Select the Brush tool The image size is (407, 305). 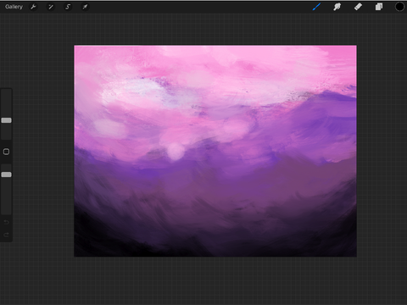tap(316, 7)
